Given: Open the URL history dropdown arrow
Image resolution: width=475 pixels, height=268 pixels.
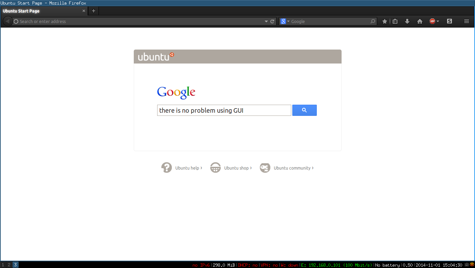Looking at the screenshot, I should click(x=266, y=21).
